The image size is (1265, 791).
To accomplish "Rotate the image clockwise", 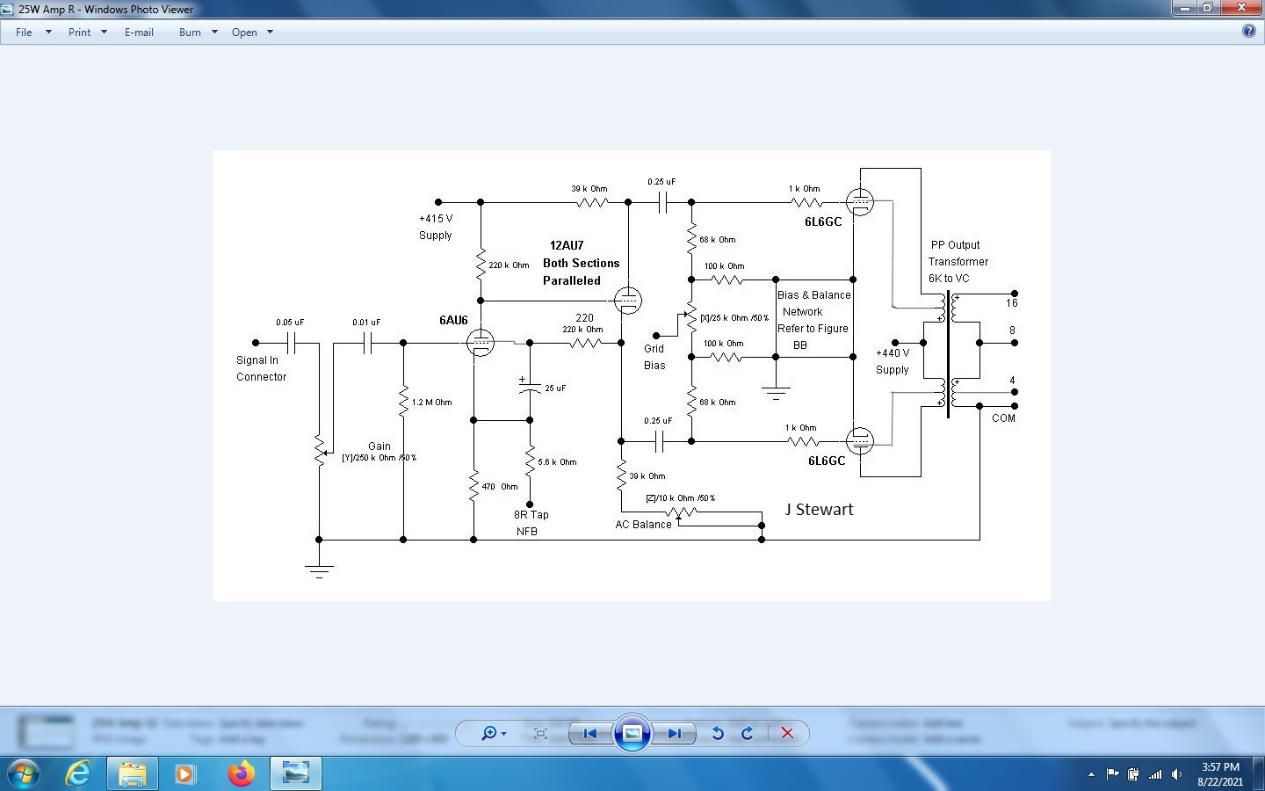I will tap(748, 733).
